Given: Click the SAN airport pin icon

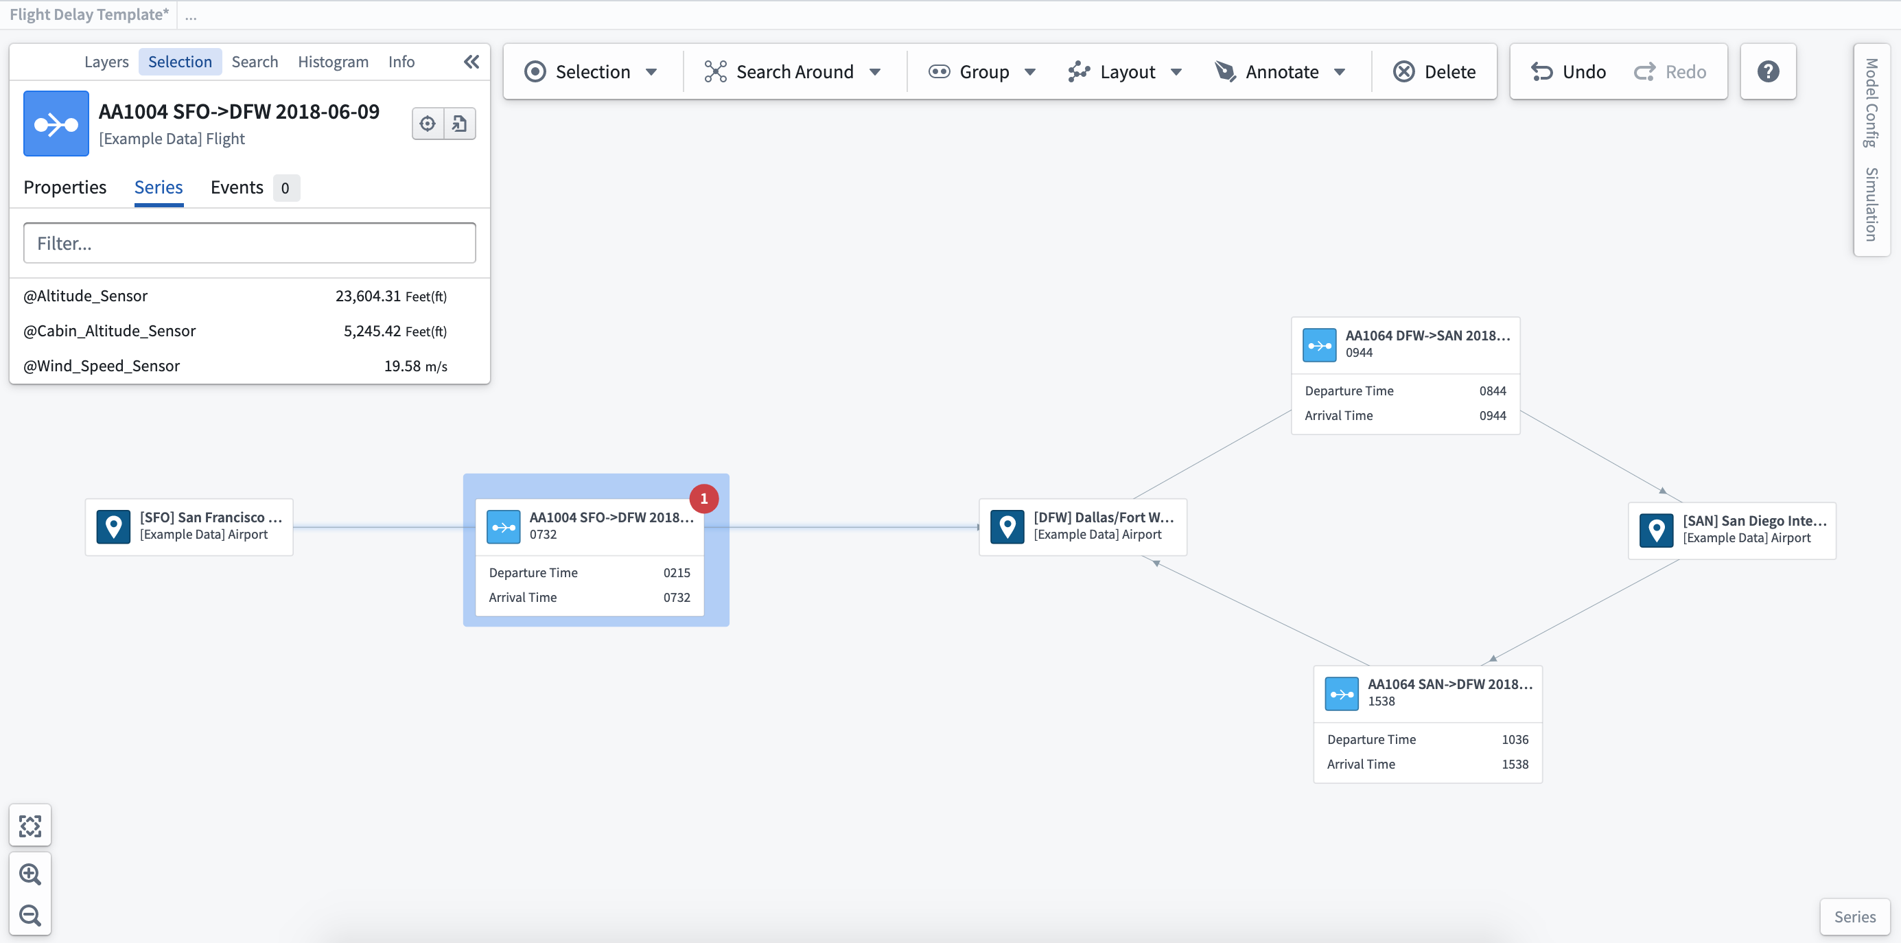Looking at the screenshot, I should [x=1657, y=531].
